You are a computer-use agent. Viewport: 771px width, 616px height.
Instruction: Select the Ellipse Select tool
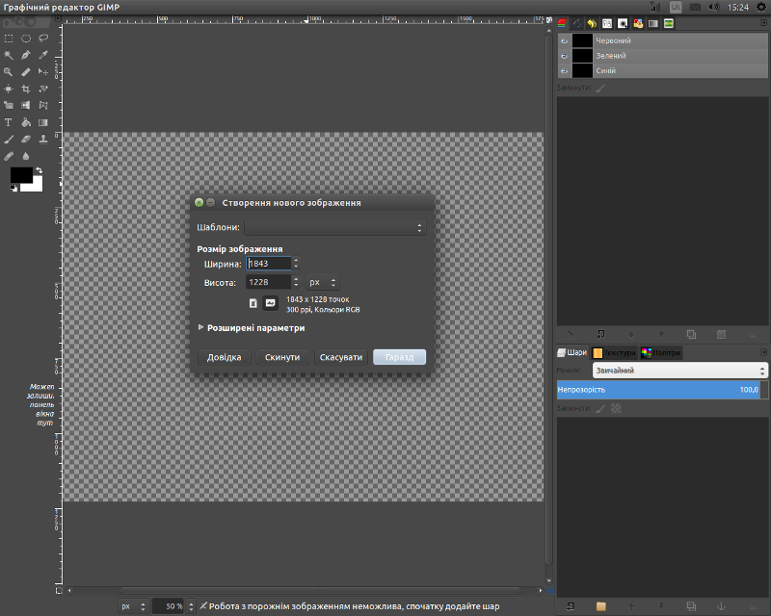click(x=26, y=38)
